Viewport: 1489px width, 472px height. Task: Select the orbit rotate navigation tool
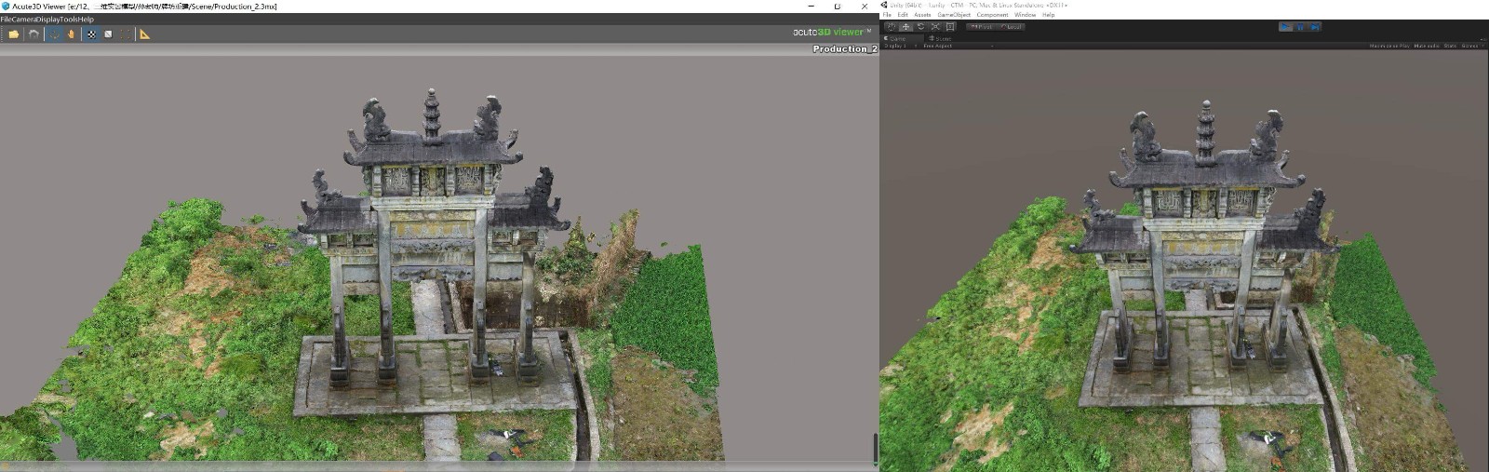tap(54, 34)
